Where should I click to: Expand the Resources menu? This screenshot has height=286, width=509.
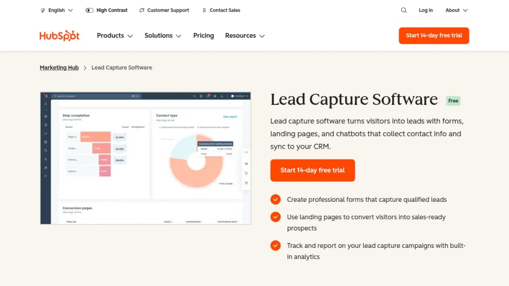(245, 36)
